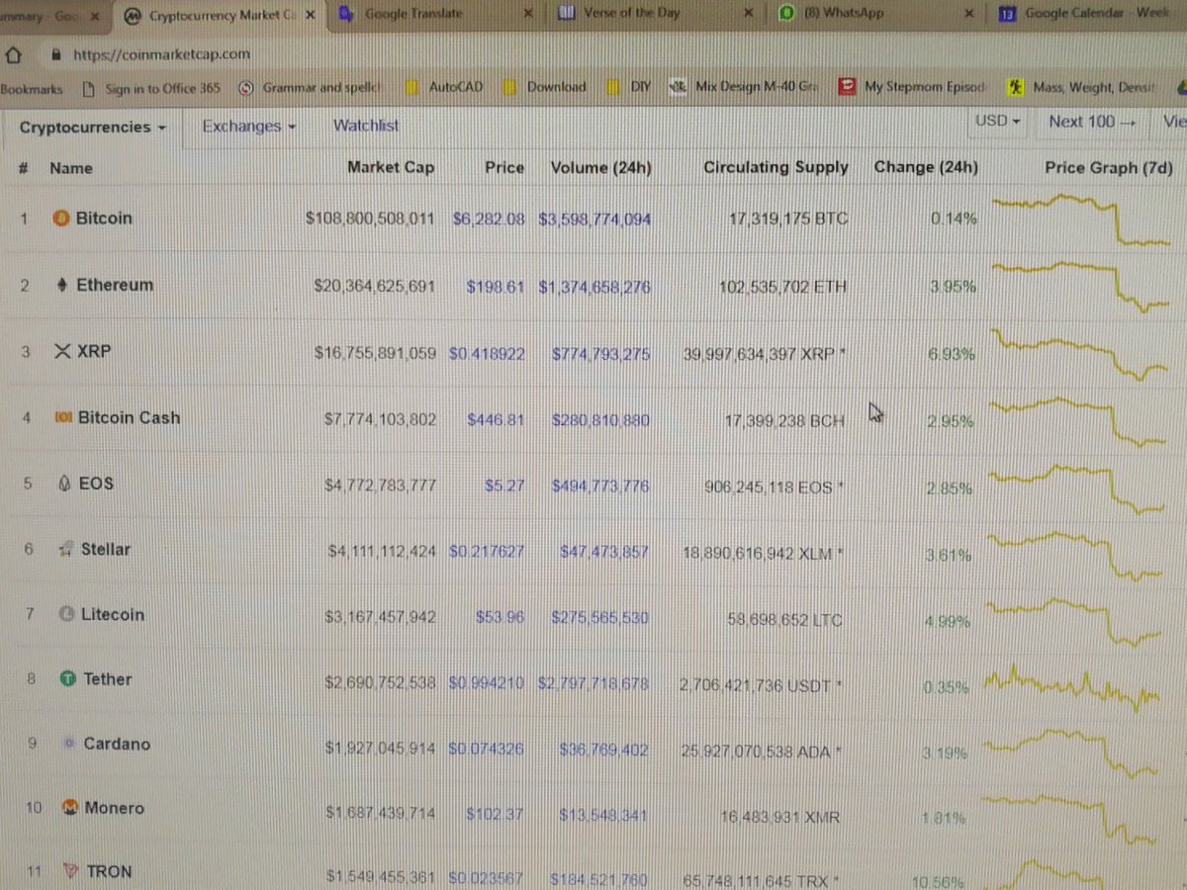Screen dimensions: 1187x890
Task: Open the Tether 7d price graph
Action: point(1073,689)
